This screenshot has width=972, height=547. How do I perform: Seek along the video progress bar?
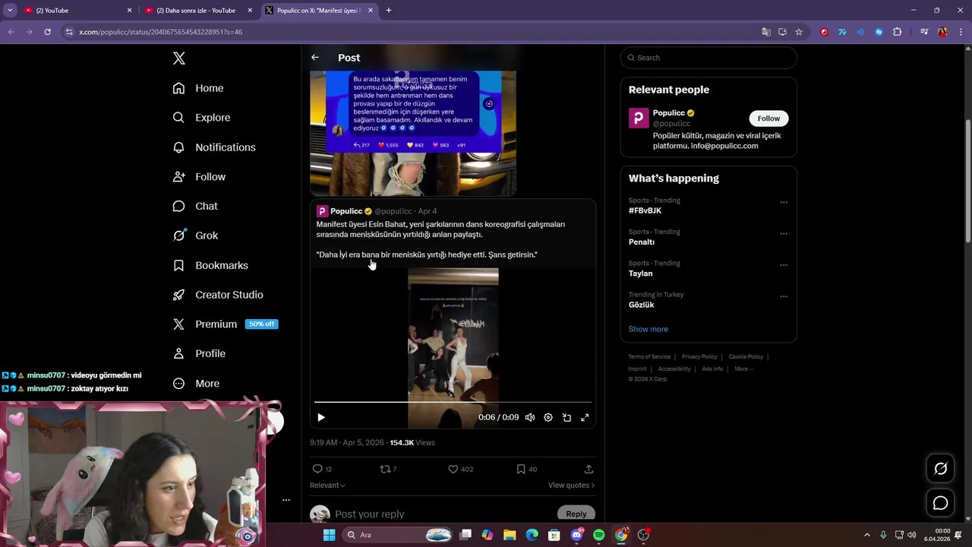click(x=453, y=402)
